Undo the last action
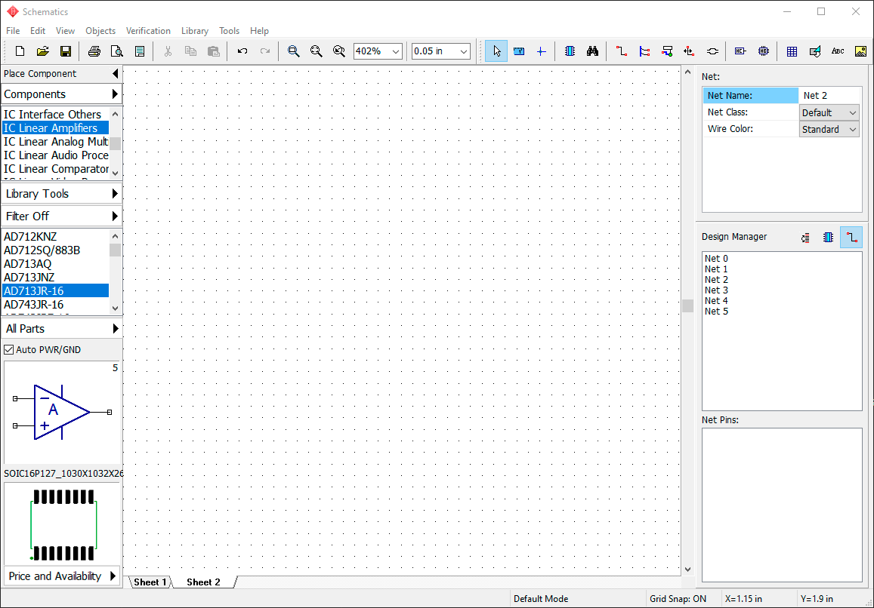The height and width of the screenshot is (608, 874). (242, 51)
